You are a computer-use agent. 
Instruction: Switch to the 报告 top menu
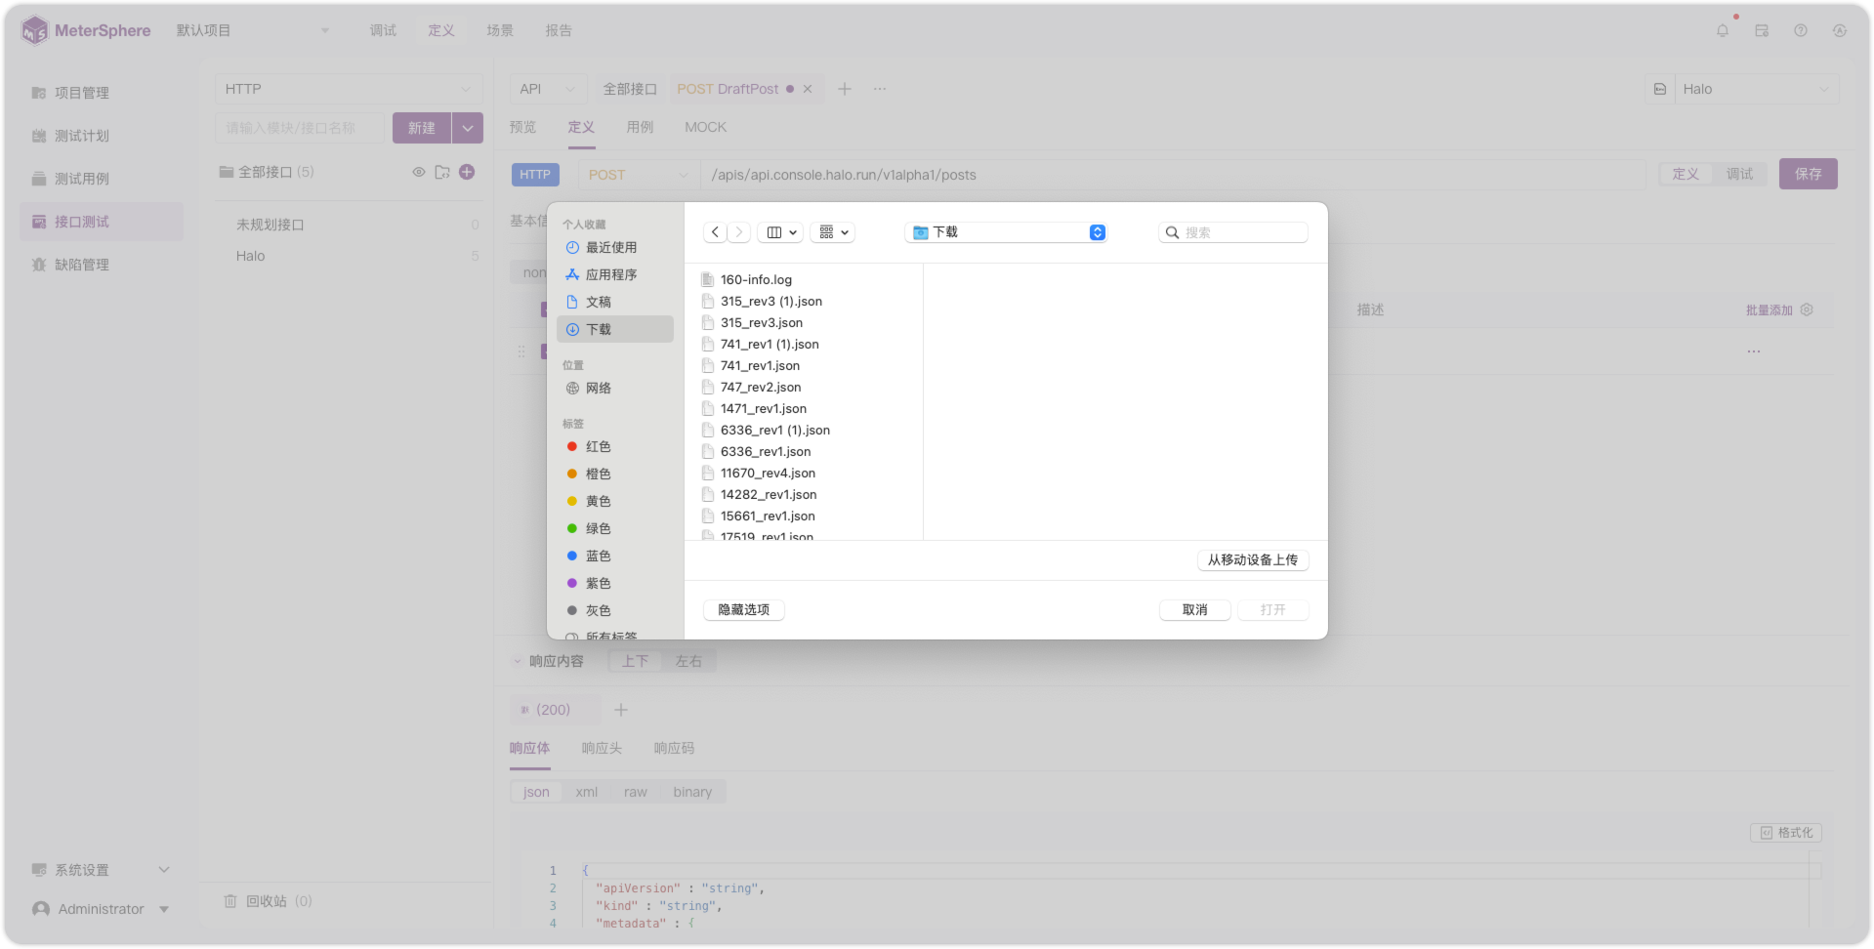click(x=559, y=31)
